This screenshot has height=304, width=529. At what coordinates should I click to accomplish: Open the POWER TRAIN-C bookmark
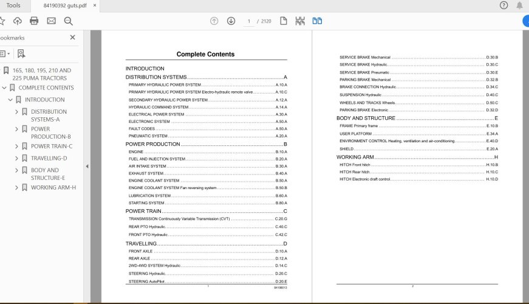pyautogui.click(x=51, y=146)
